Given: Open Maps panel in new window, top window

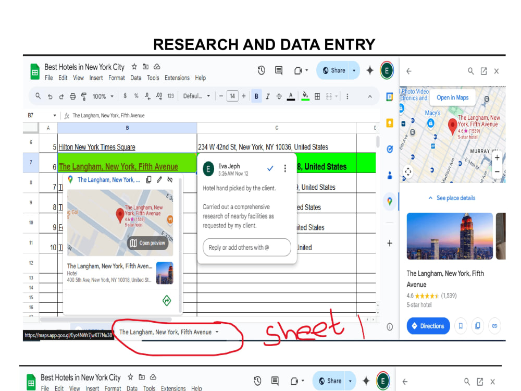Looking at the screenshot, I should (x=484, y=71).
